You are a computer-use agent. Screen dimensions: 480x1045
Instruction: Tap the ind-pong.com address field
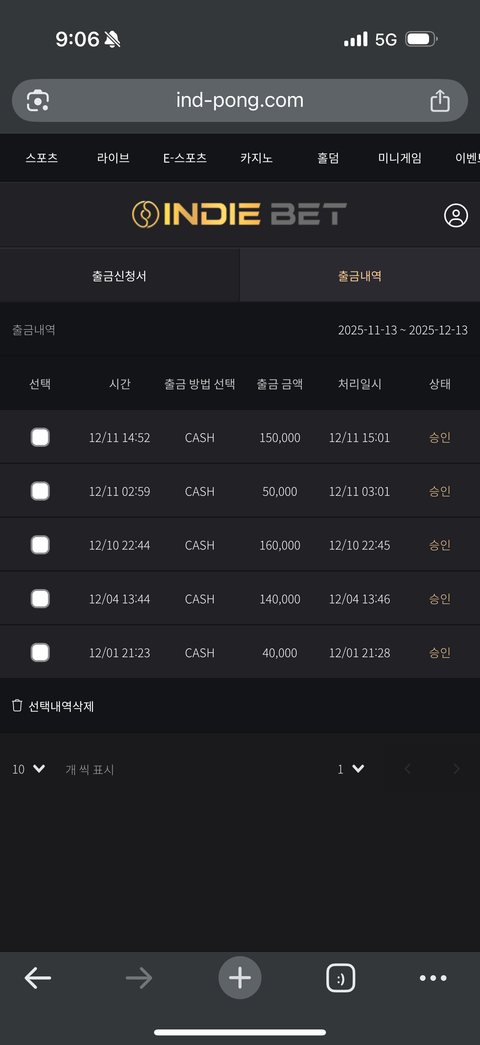click(240, 100)
